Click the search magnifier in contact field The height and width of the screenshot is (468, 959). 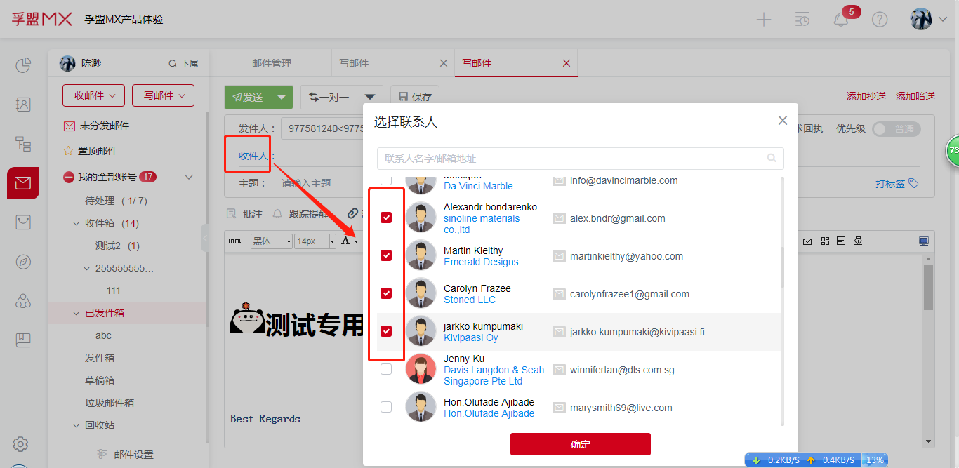click(x=772, y=159)
